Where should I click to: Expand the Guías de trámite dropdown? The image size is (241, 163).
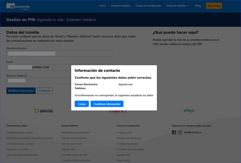[178, 6]
